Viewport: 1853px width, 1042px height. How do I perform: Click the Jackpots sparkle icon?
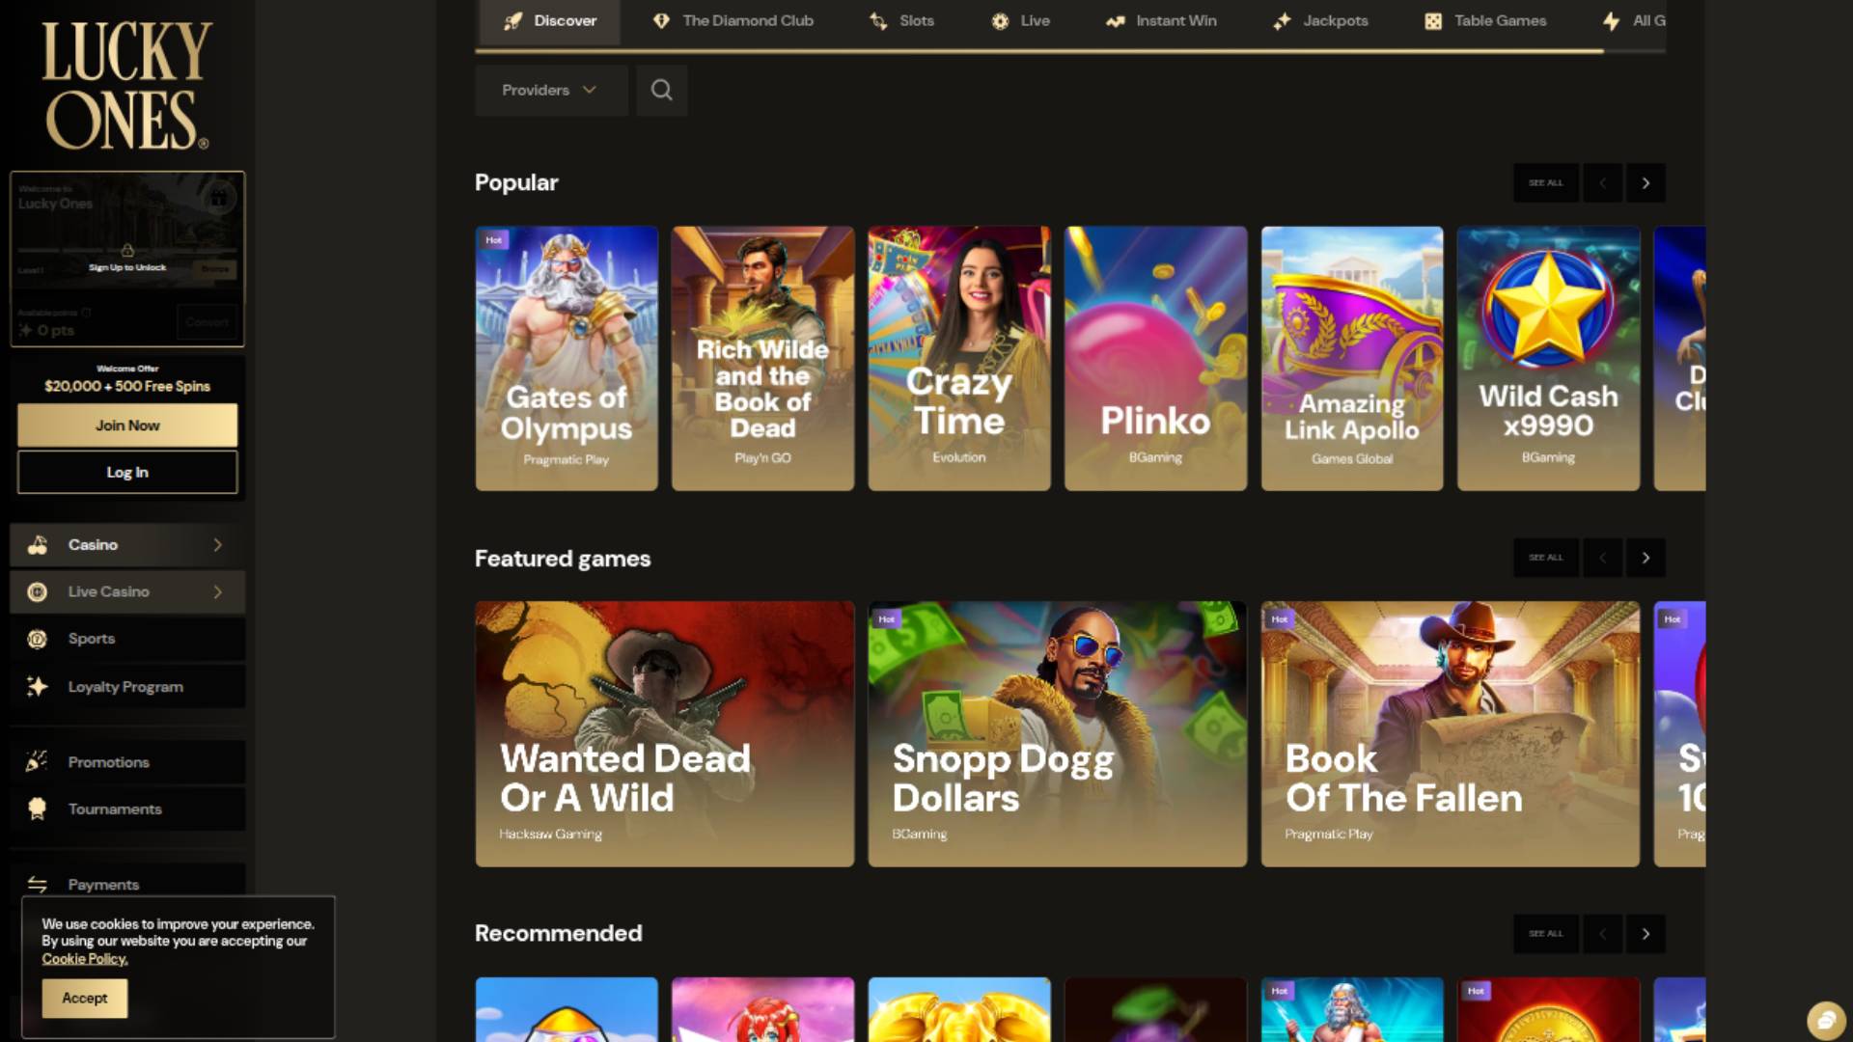(x=1282, y=20)
